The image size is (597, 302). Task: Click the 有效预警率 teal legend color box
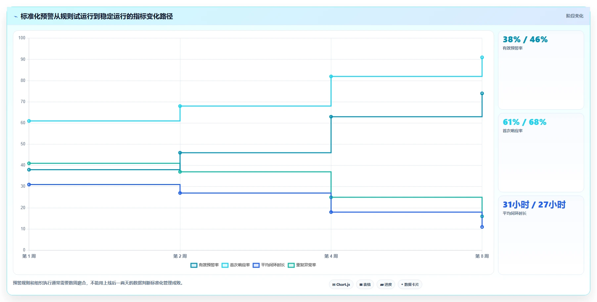(194, 265)
